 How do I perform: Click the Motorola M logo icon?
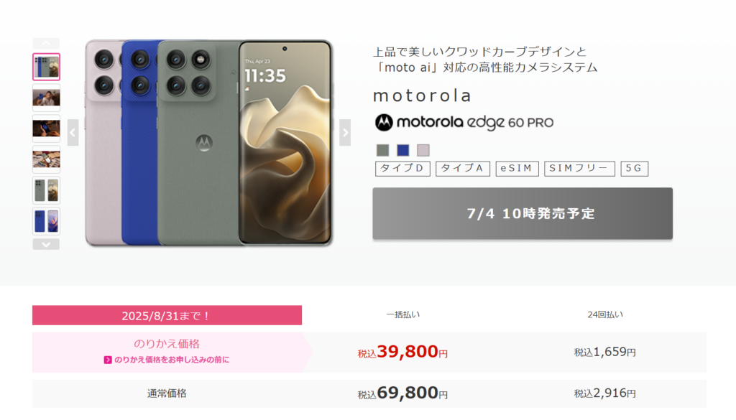(x=384, y=122)
